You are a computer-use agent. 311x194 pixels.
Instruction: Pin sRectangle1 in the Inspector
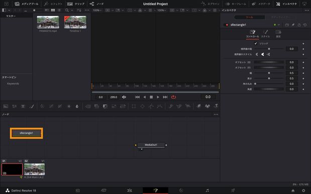(x=293, y=25)
